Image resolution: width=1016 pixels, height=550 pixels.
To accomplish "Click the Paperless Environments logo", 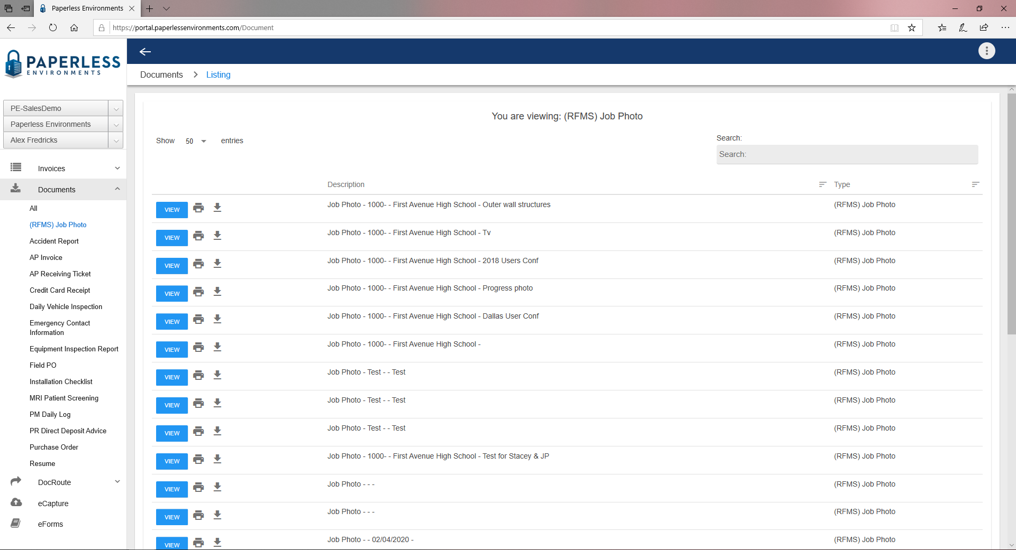I will pyautogui.click(x=63, y=64).
